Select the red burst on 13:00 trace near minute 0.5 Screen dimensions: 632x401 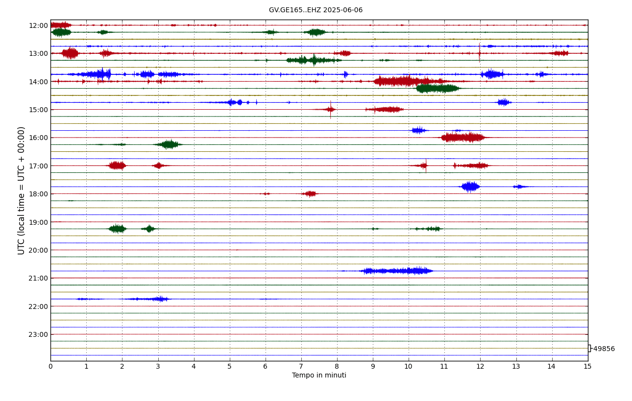coord(70,53)
